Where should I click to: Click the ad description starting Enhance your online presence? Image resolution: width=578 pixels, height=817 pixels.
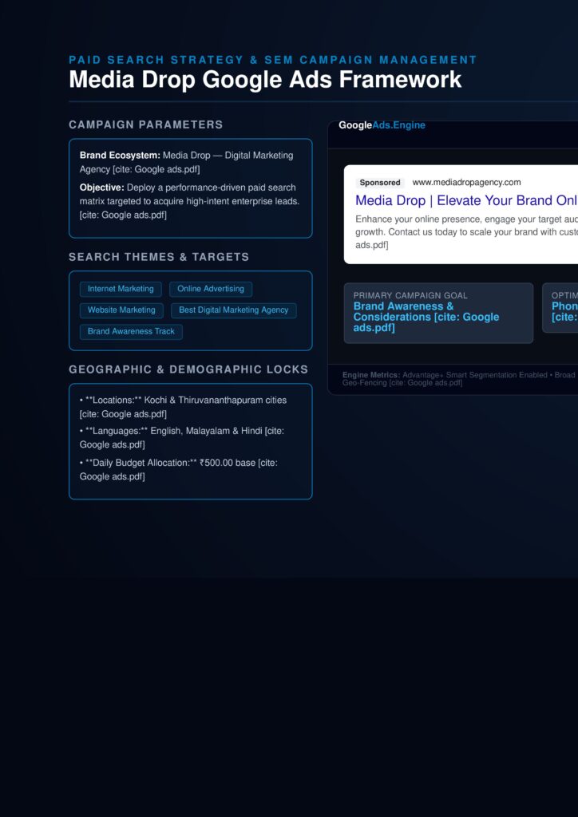[466, 232]
